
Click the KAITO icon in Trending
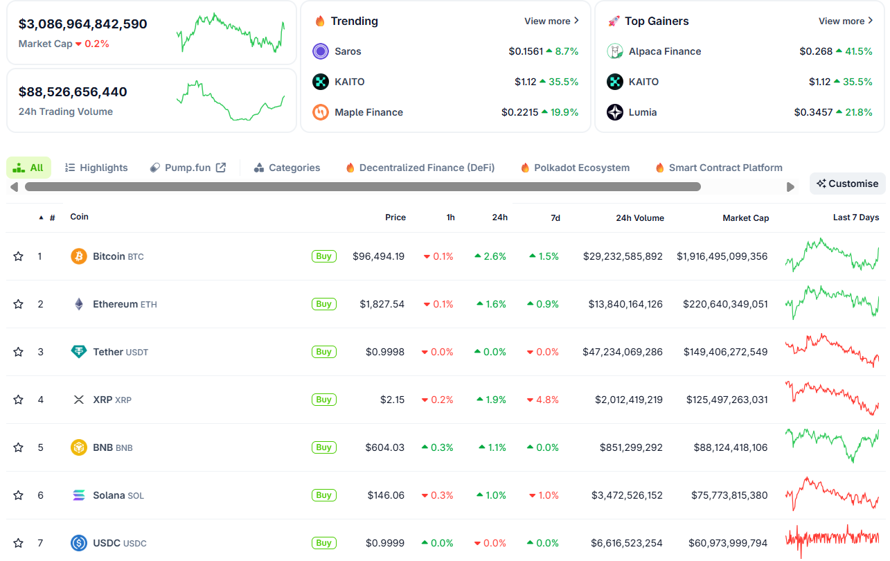pos(321,82)
